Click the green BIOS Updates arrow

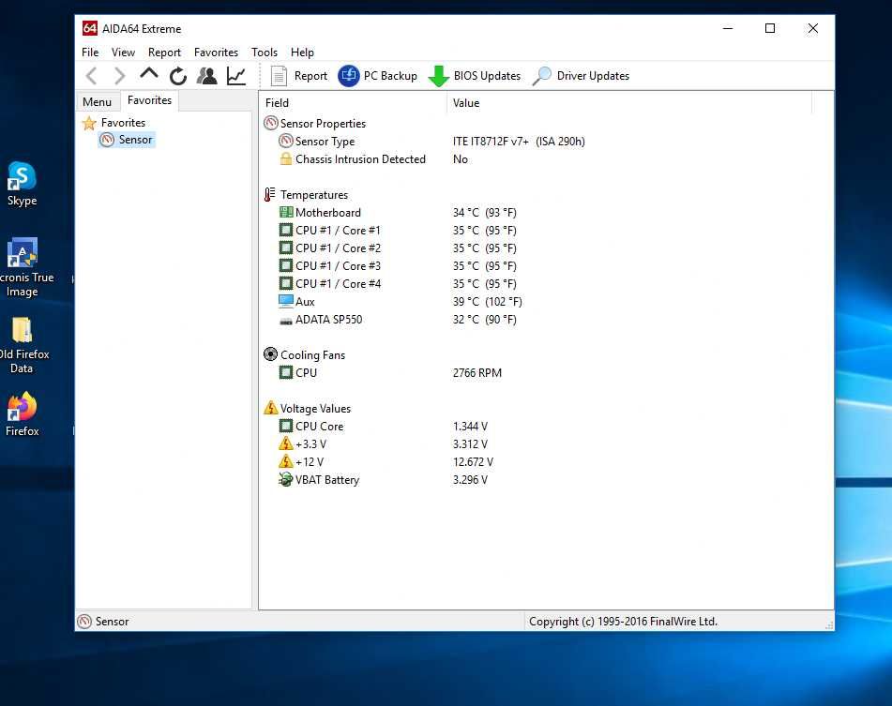pyautogui.click(x=439, y=76)
